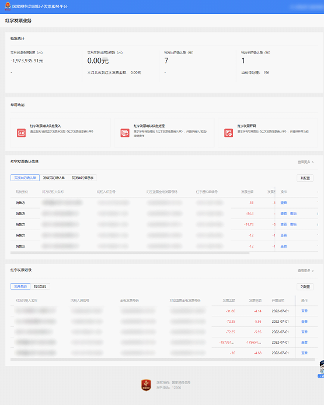Image resolution: width=324 pixels, height=405 pixels.
Task: Click the tax bureau emblem logo in header
Action: [x=8, y=6]
